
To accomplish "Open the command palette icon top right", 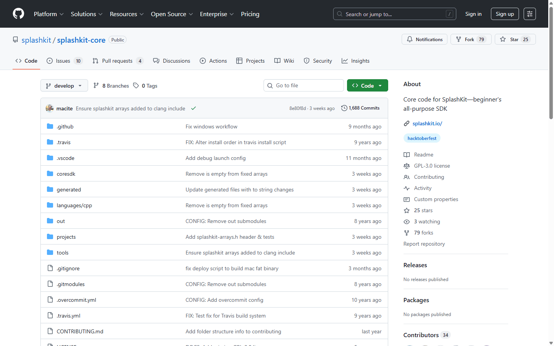I will point(529,13).
